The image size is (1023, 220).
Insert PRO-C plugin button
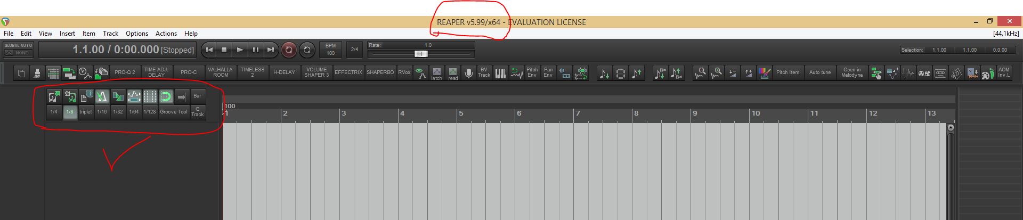tap(189, 72)
